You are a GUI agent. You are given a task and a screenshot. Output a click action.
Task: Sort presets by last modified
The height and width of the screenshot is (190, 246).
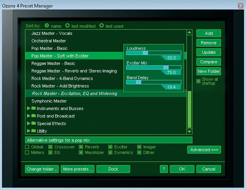(67, 25)
